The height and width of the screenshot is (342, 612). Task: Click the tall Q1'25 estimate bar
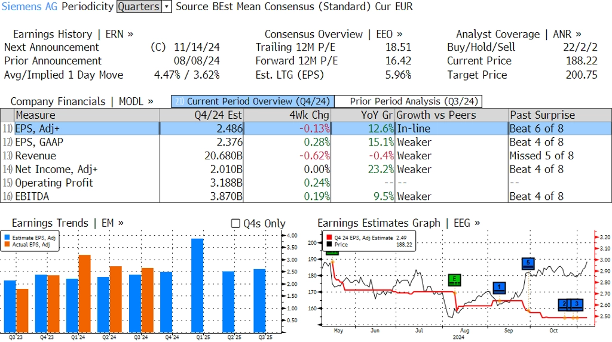(197, 285)
